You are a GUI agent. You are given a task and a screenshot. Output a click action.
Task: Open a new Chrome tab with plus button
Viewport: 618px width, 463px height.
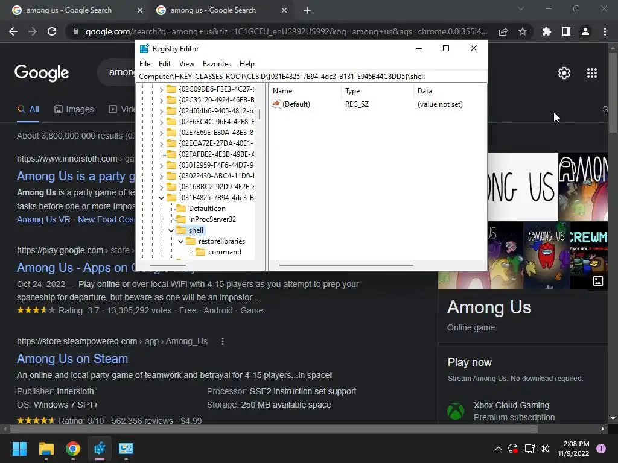point(307,10)
